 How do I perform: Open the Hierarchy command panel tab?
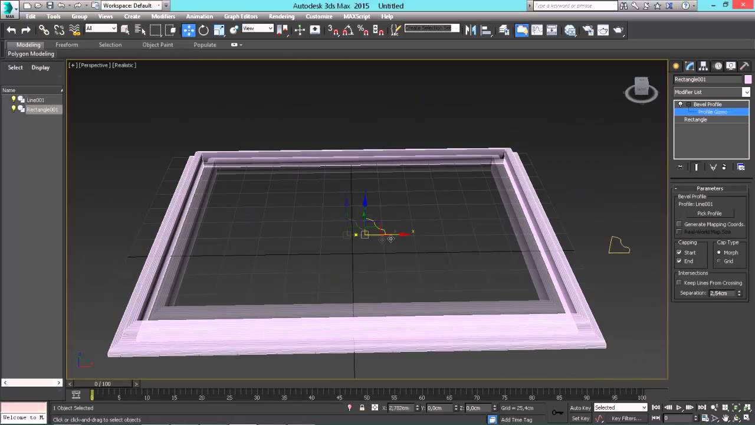click(704, 66)
